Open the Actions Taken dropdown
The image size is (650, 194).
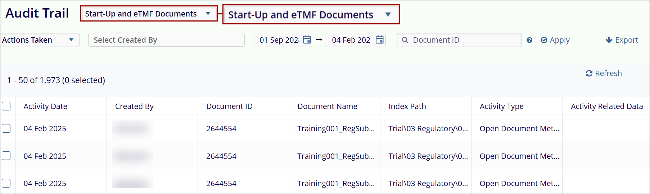click(x=39, y=40)
